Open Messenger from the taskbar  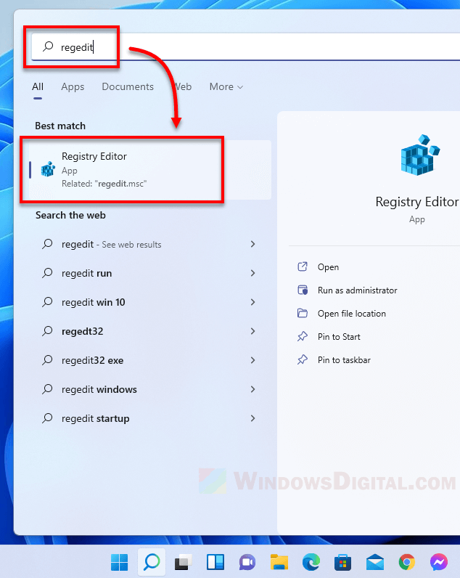[439, 562]
